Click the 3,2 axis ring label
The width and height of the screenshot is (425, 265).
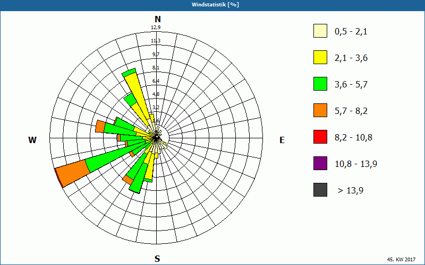156,108
